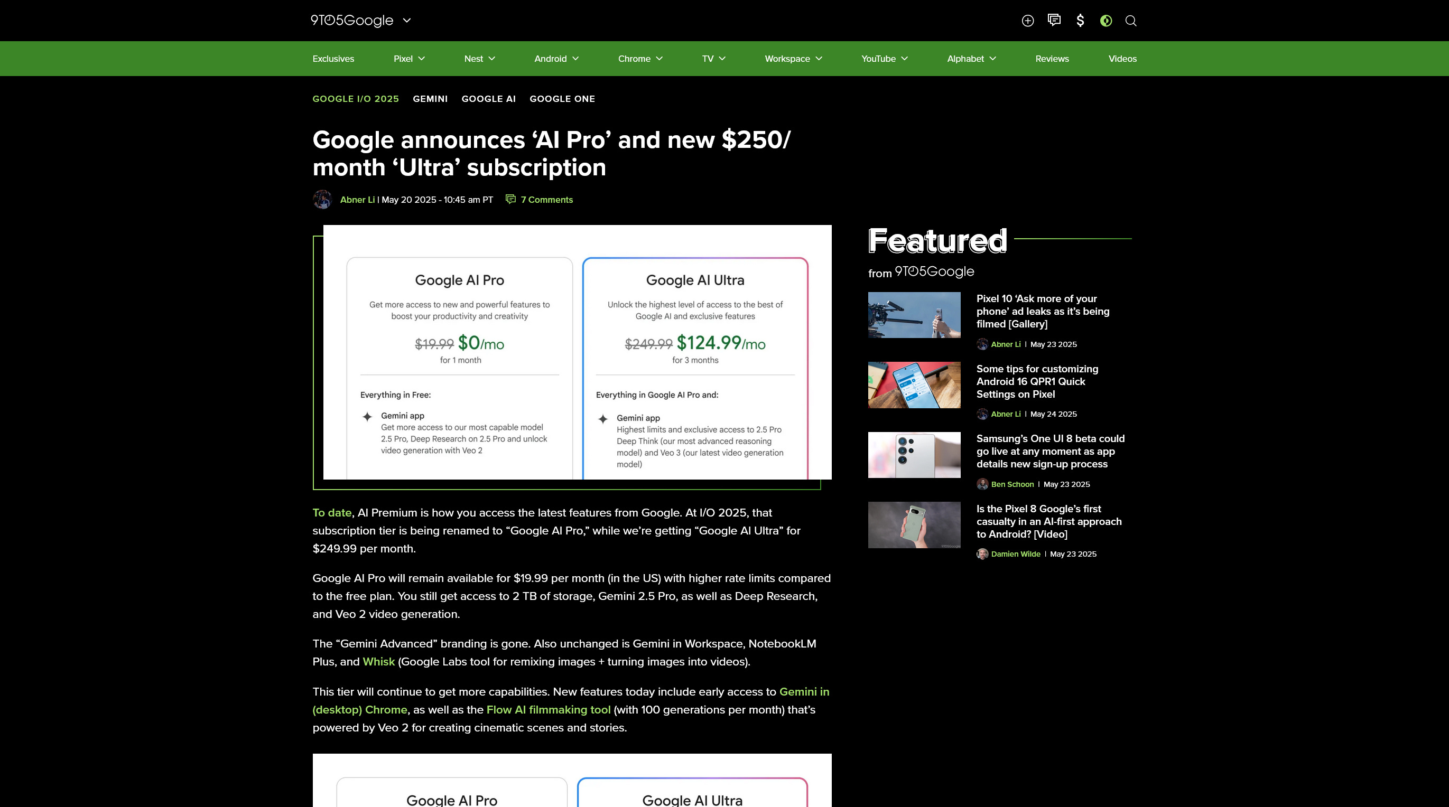Open the Exclusives nav item
The width and height of the screenshot is (1449, 807).
(x=333, y=59)
